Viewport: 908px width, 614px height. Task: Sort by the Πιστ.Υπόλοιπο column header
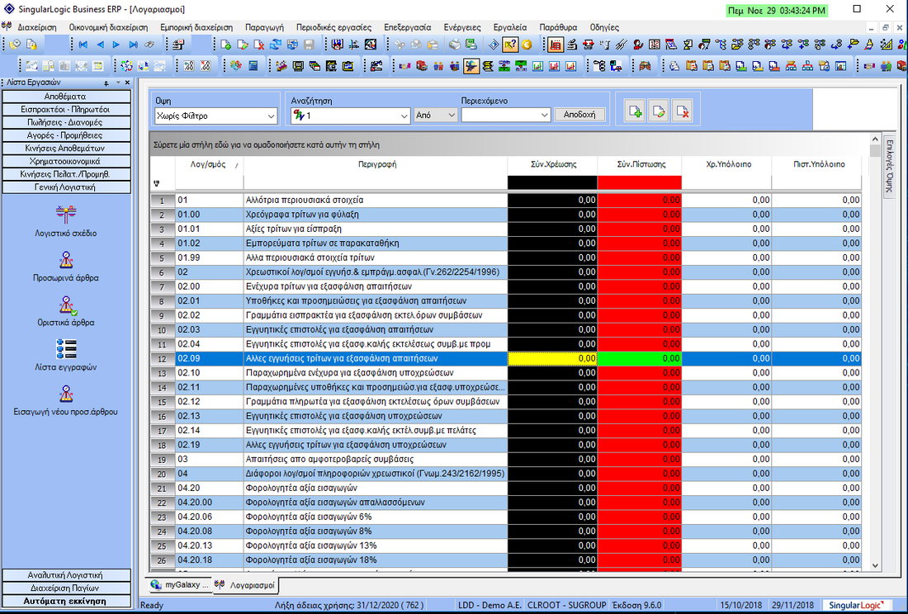(816, 165)
